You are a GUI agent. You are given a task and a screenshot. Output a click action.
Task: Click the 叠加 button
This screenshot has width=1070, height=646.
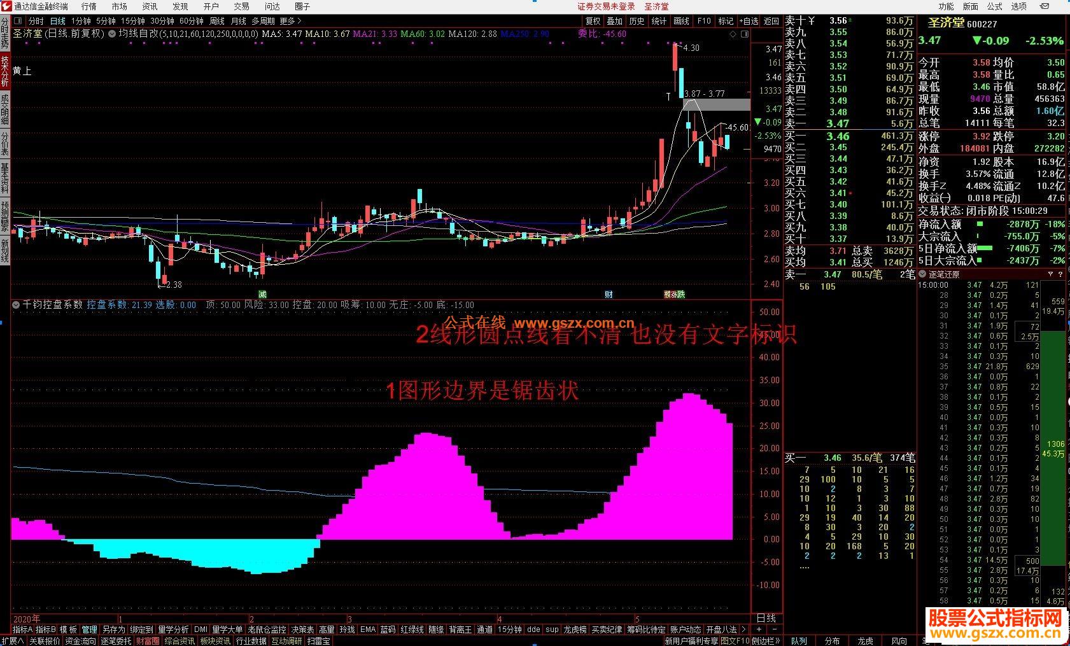tap(615, 21)
